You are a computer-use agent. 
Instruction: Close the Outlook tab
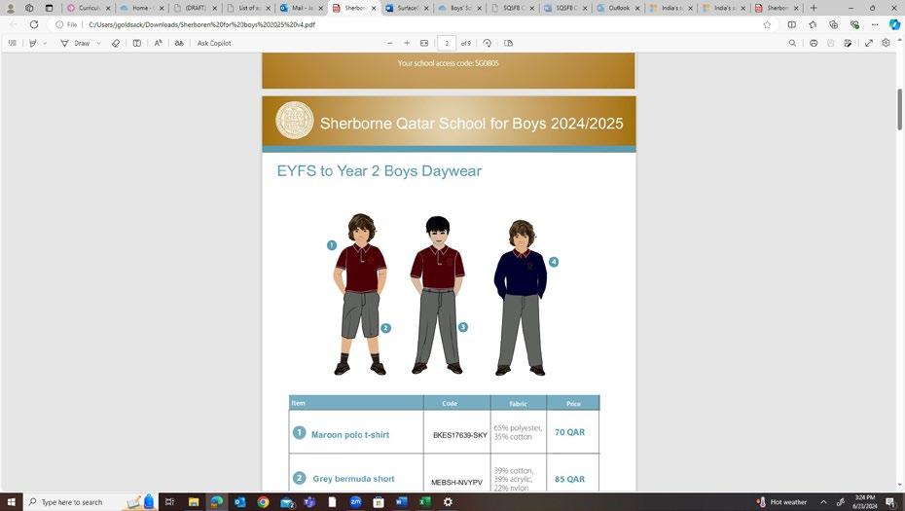[637, 8]
